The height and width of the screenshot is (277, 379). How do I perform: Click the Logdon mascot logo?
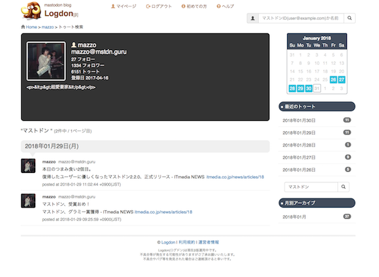tap(31, 11)
